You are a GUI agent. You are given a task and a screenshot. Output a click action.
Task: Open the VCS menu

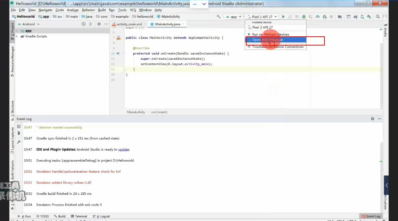point(133,10)
